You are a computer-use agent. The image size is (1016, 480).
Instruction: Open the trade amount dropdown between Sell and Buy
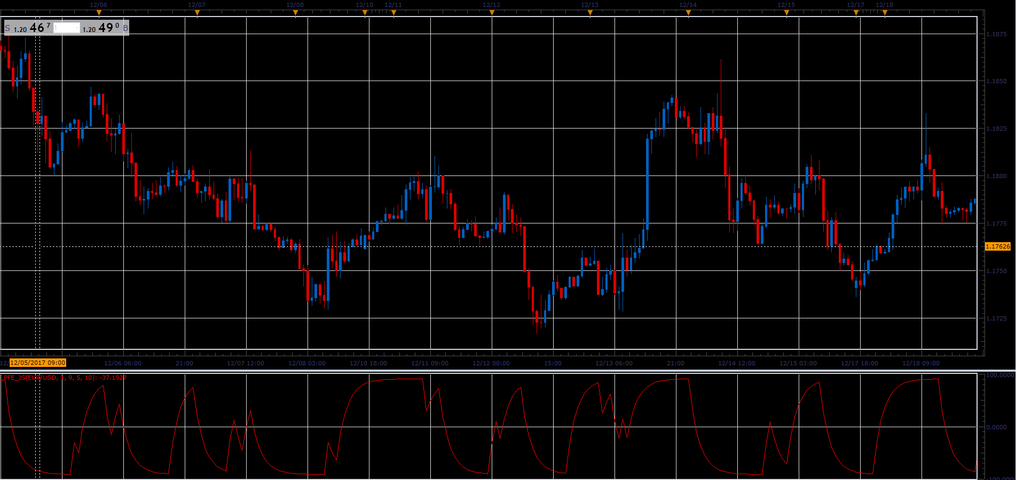coord(67,28)
